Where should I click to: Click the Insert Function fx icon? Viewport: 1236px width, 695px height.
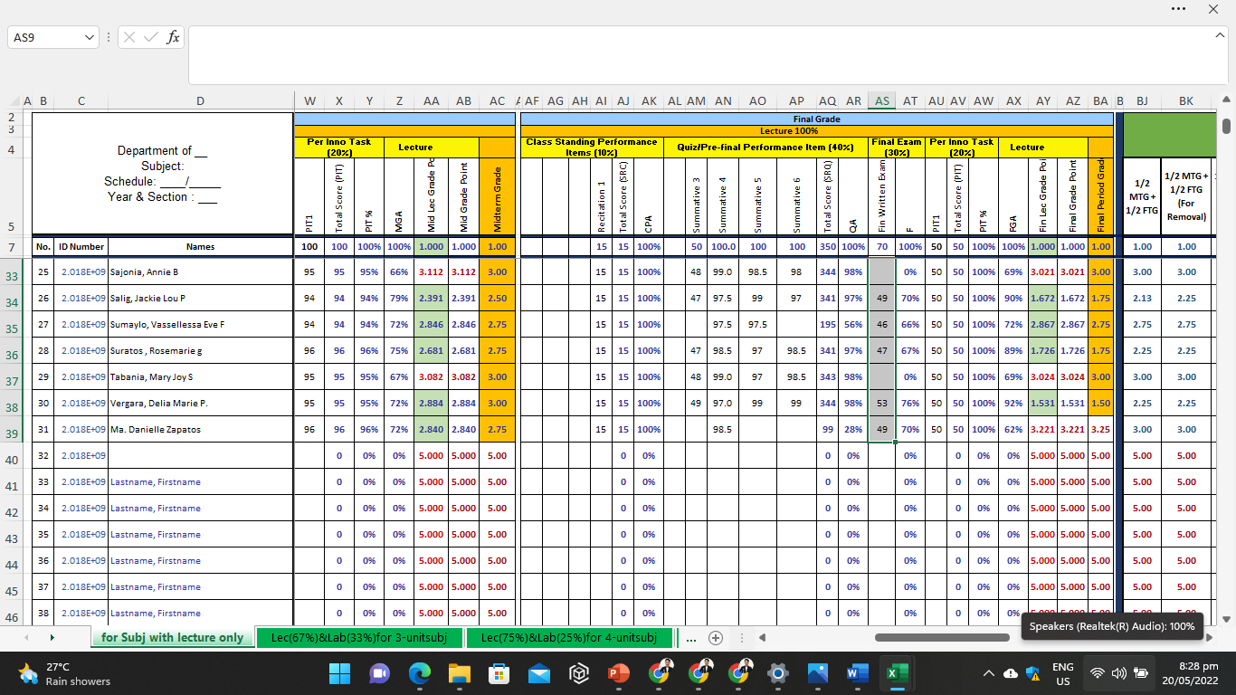coord(173,37)
